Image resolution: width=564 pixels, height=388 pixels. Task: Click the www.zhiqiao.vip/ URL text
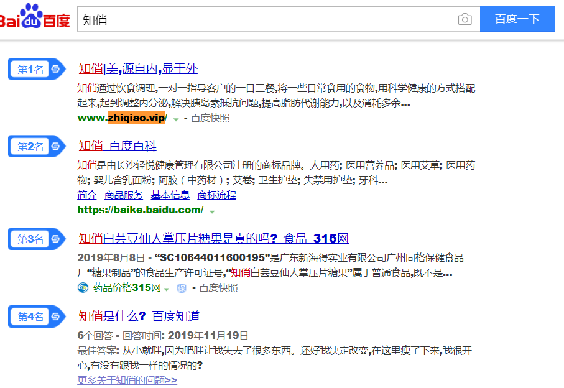123,118
